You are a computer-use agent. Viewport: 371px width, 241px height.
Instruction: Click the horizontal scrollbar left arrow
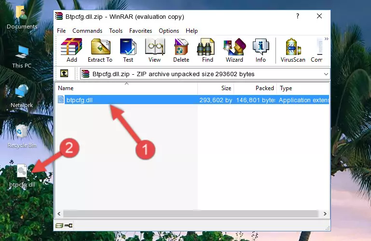pos(59,214)
